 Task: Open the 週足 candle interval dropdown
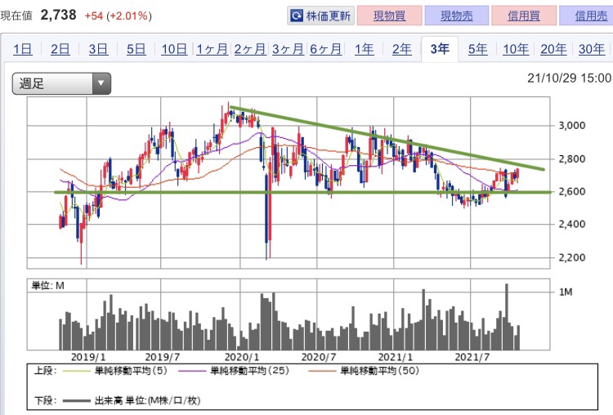point(61,83)
